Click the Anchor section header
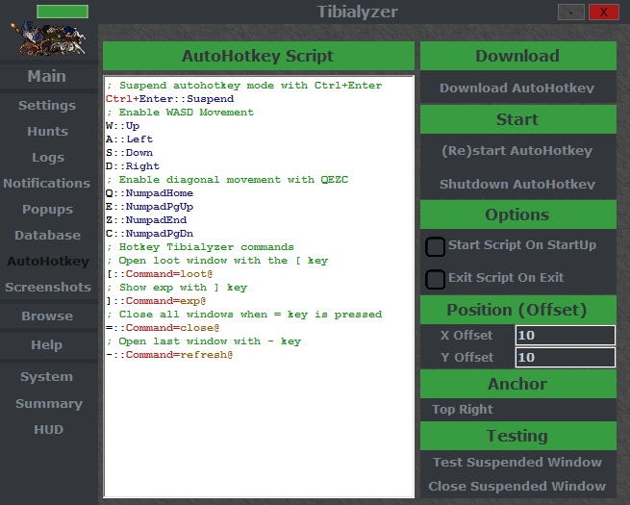Viewport: 630px width, 505px height. click(x=518, y=384)
